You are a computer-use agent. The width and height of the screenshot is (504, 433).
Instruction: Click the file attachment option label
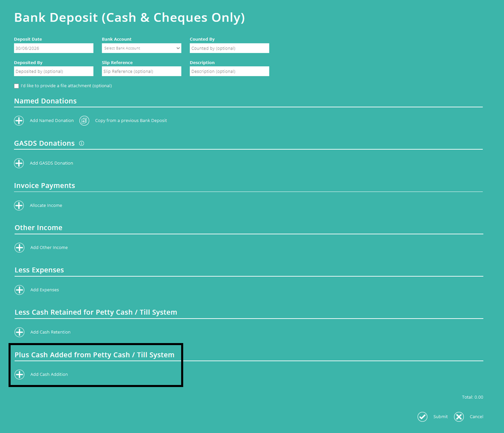(x=66, y=86)
